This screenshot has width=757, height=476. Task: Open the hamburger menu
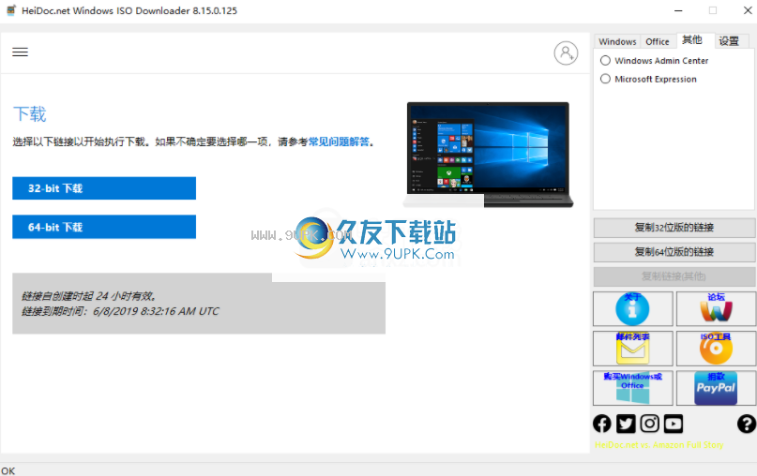[x=20, y=52]
